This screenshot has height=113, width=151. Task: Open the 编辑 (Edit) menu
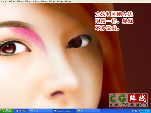pyautogui.click(x=12, y=2)
